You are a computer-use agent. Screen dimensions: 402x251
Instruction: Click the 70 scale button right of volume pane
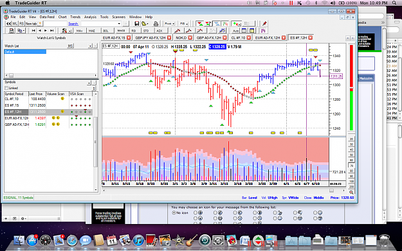click(x=351, y=166)
